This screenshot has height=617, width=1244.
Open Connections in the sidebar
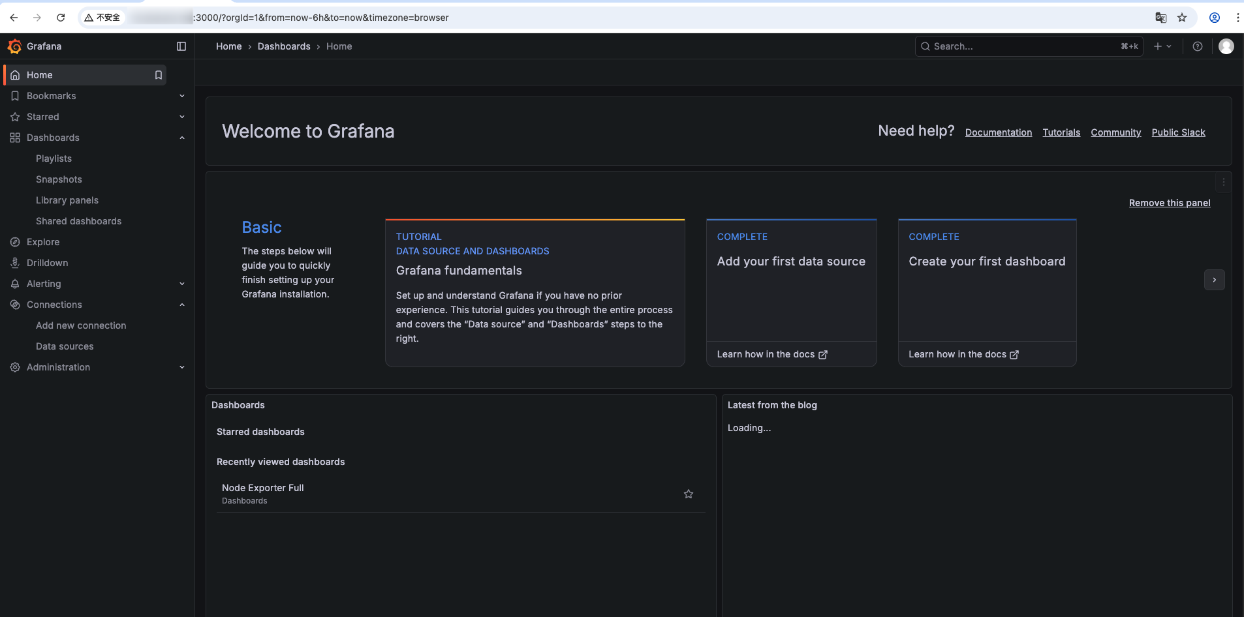click(x=54, y=305)
